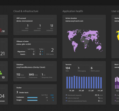Click the blue 5 images now value
The image size is (119, 111).
(53, 100)
